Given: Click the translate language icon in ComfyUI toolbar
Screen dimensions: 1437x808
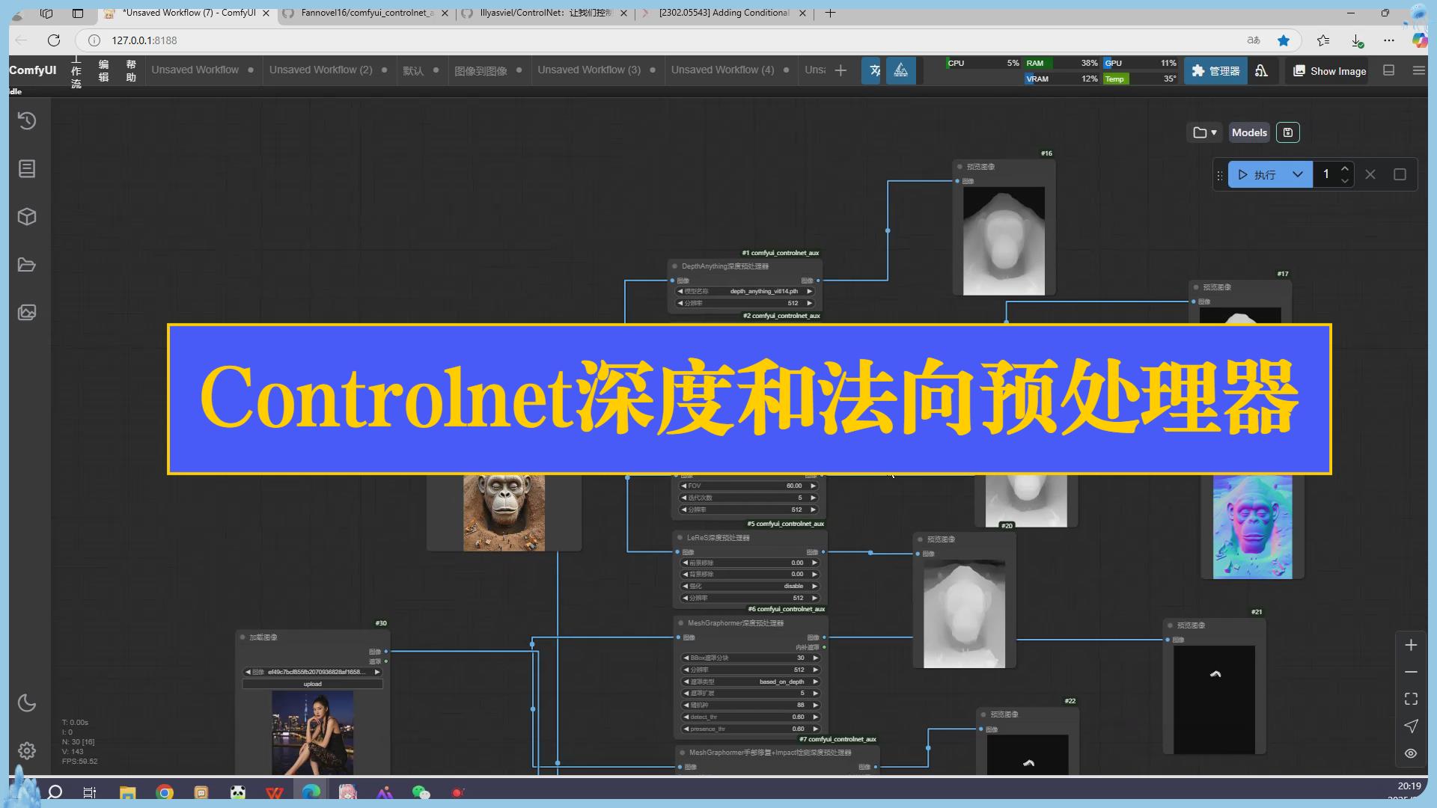Looking at the screenshot, I should [873, 70].
